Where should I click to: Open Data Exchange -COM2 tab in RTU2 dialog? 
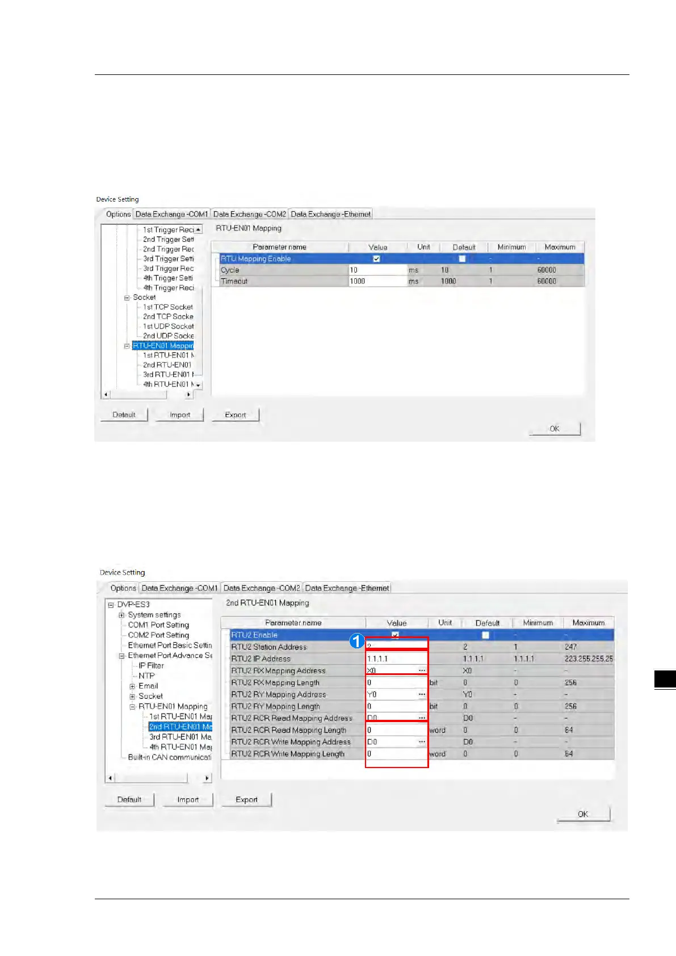(262, 588)
